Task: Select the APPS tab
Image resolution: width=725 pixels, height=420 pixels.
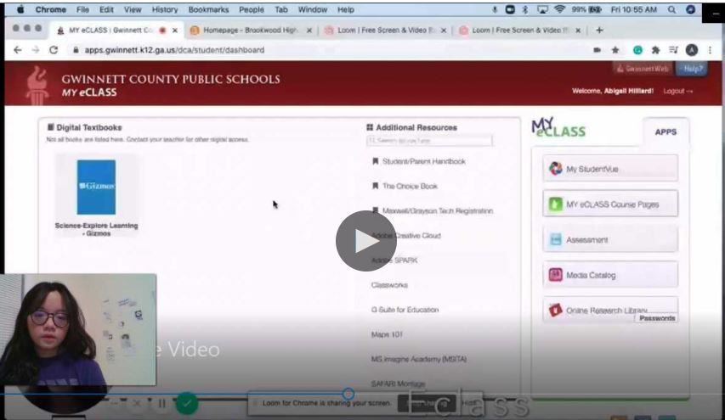Action: [666, 132]
